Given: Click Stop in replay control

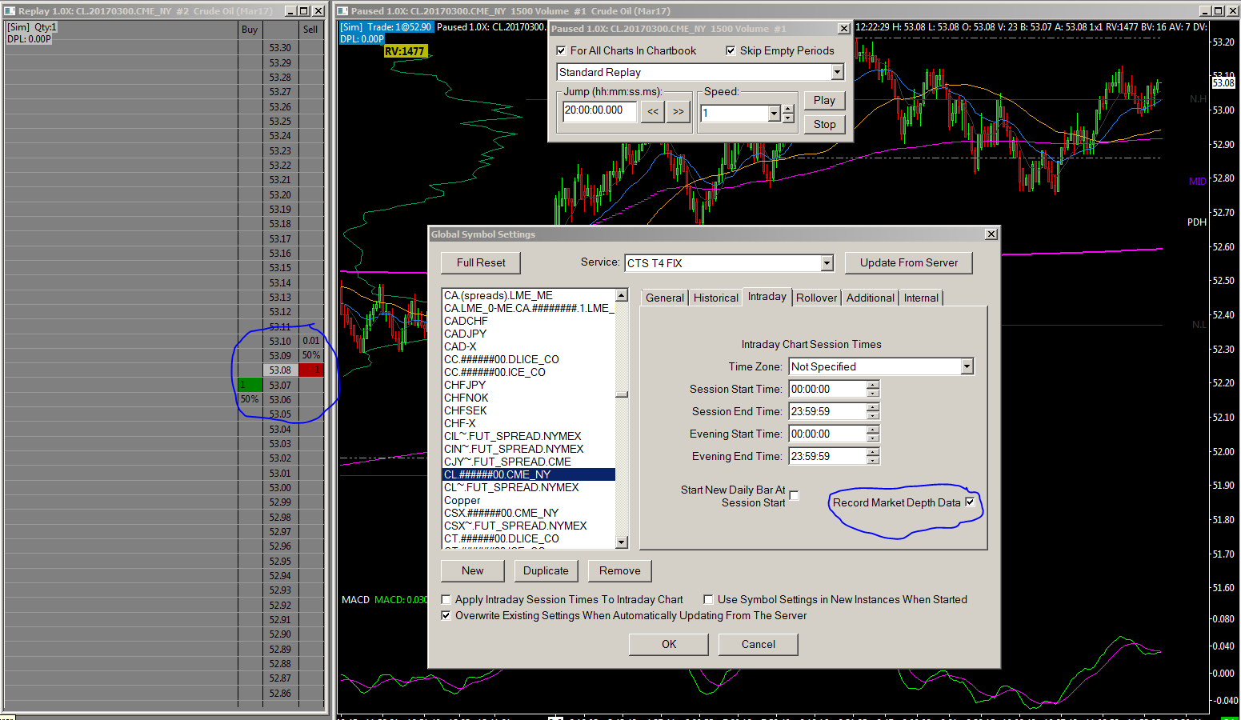Looking at the screenshot, I should click(824, 124).
